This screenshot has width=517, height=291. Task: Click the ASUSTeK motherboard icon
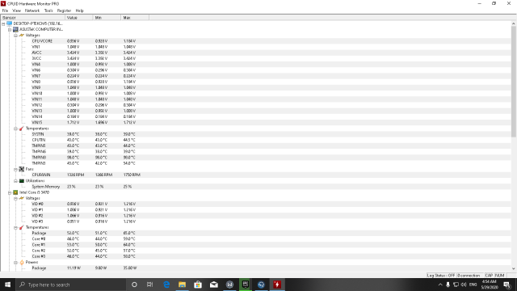click(x=15, y=29)
